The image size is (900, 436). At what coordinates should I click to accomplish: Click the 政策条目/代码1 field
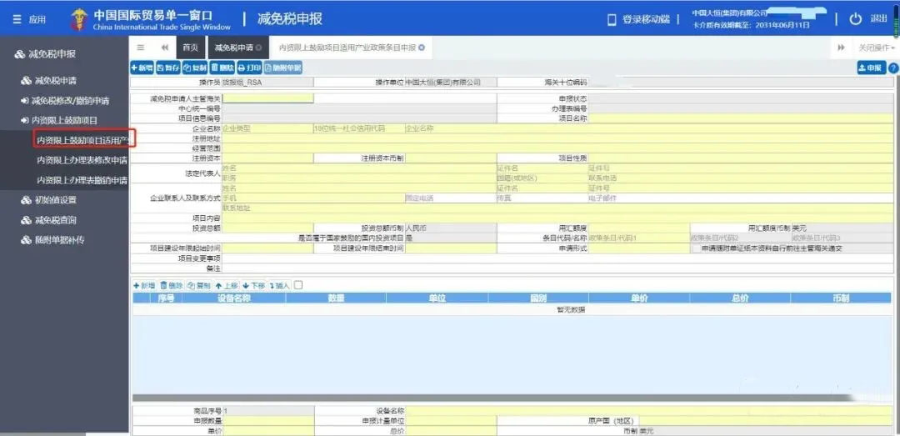(x=639, y=238)
